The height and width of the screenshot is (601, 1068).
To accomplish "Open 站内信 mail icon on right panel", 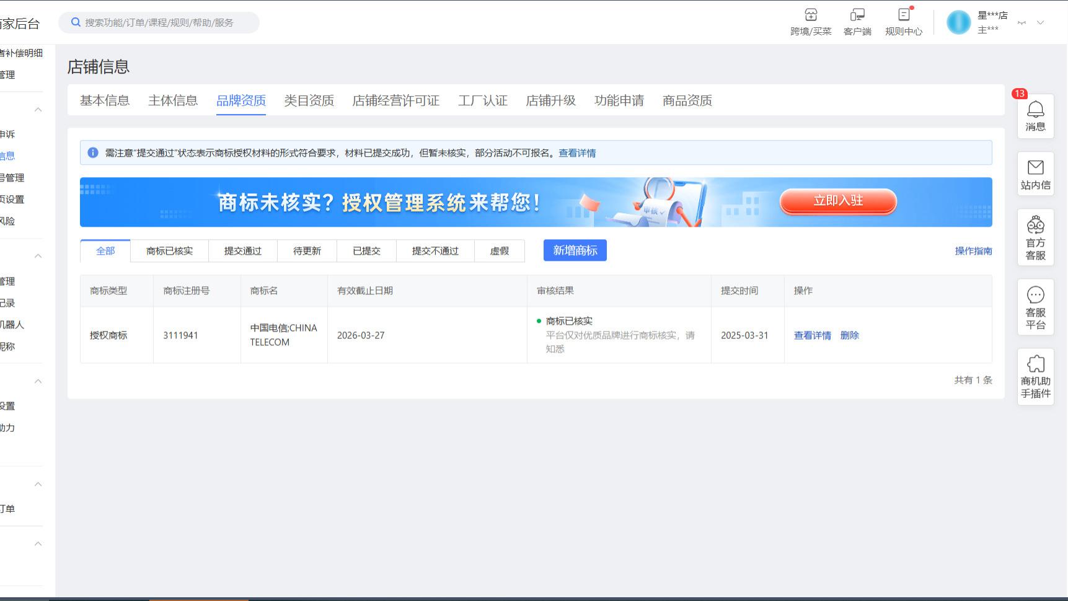I will click(x=1035, y=174).
